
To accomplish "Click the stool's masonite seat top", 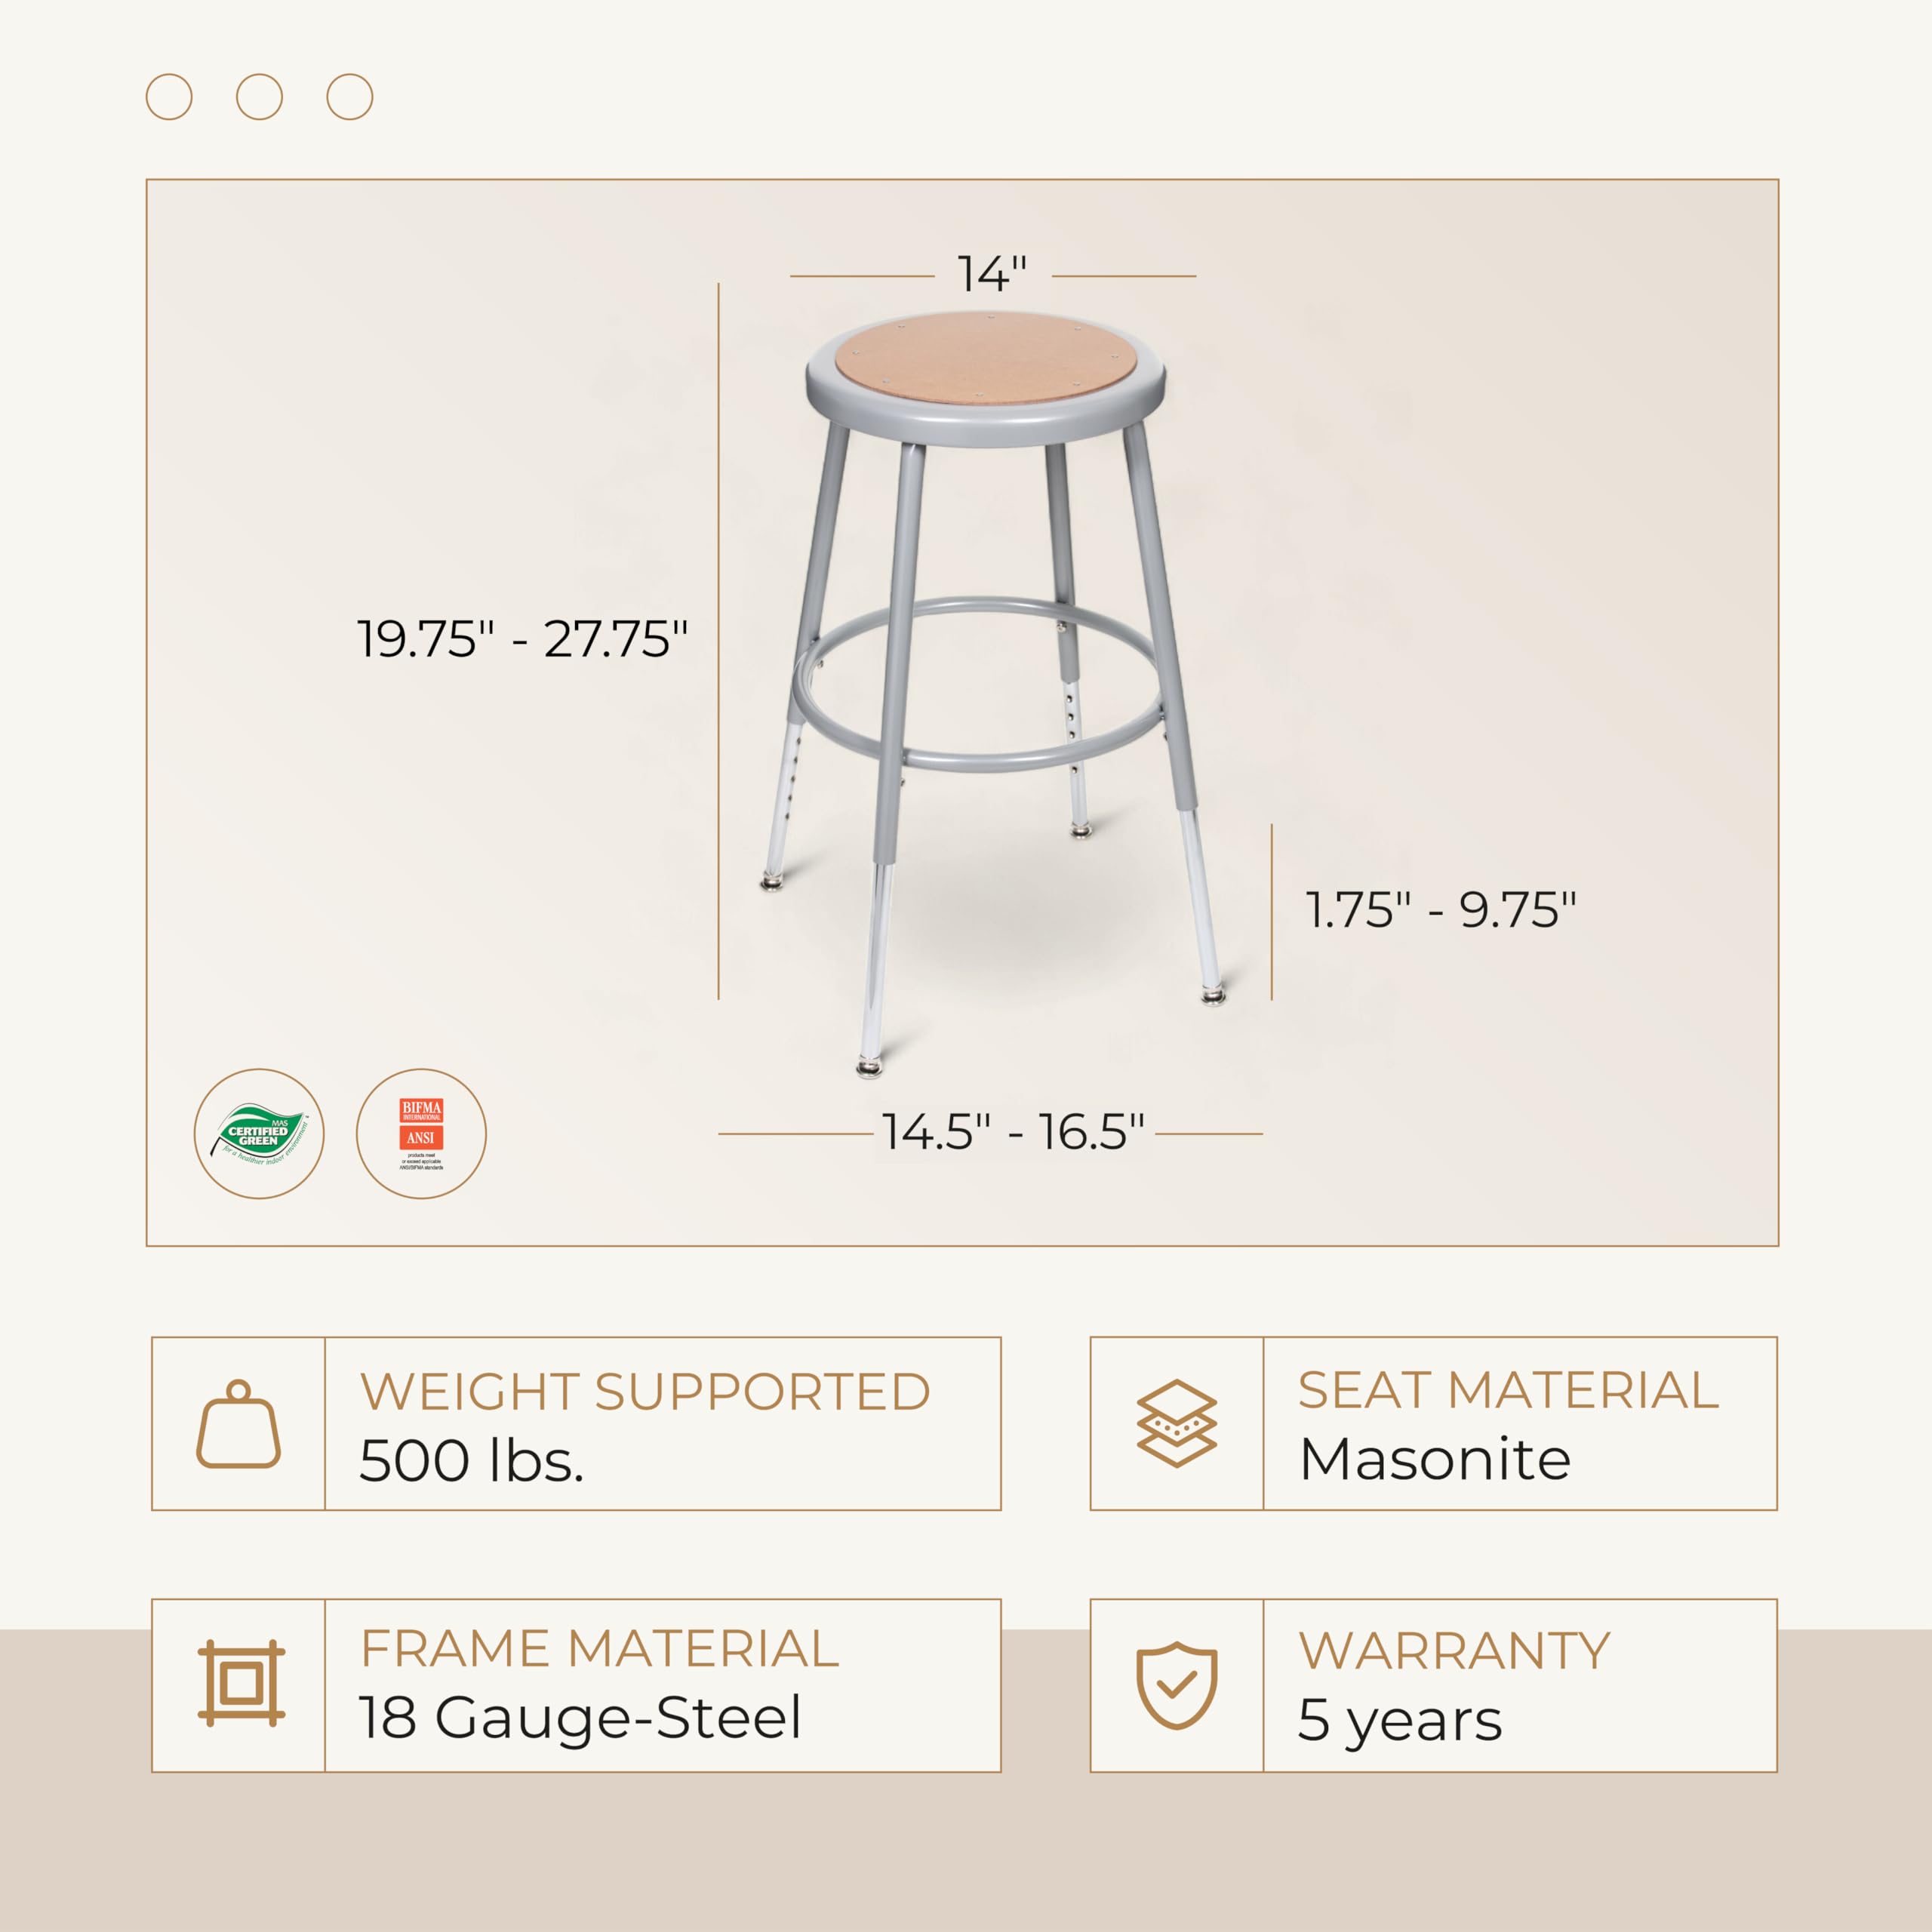I will [x=986, y=364].
